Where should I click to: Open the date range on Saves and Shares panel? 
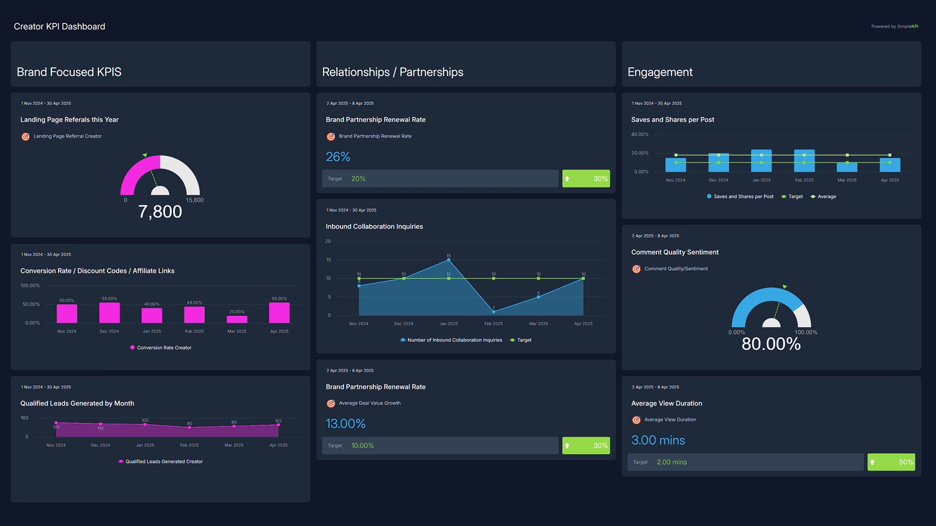pyautogui.click(x=656, y=103)
